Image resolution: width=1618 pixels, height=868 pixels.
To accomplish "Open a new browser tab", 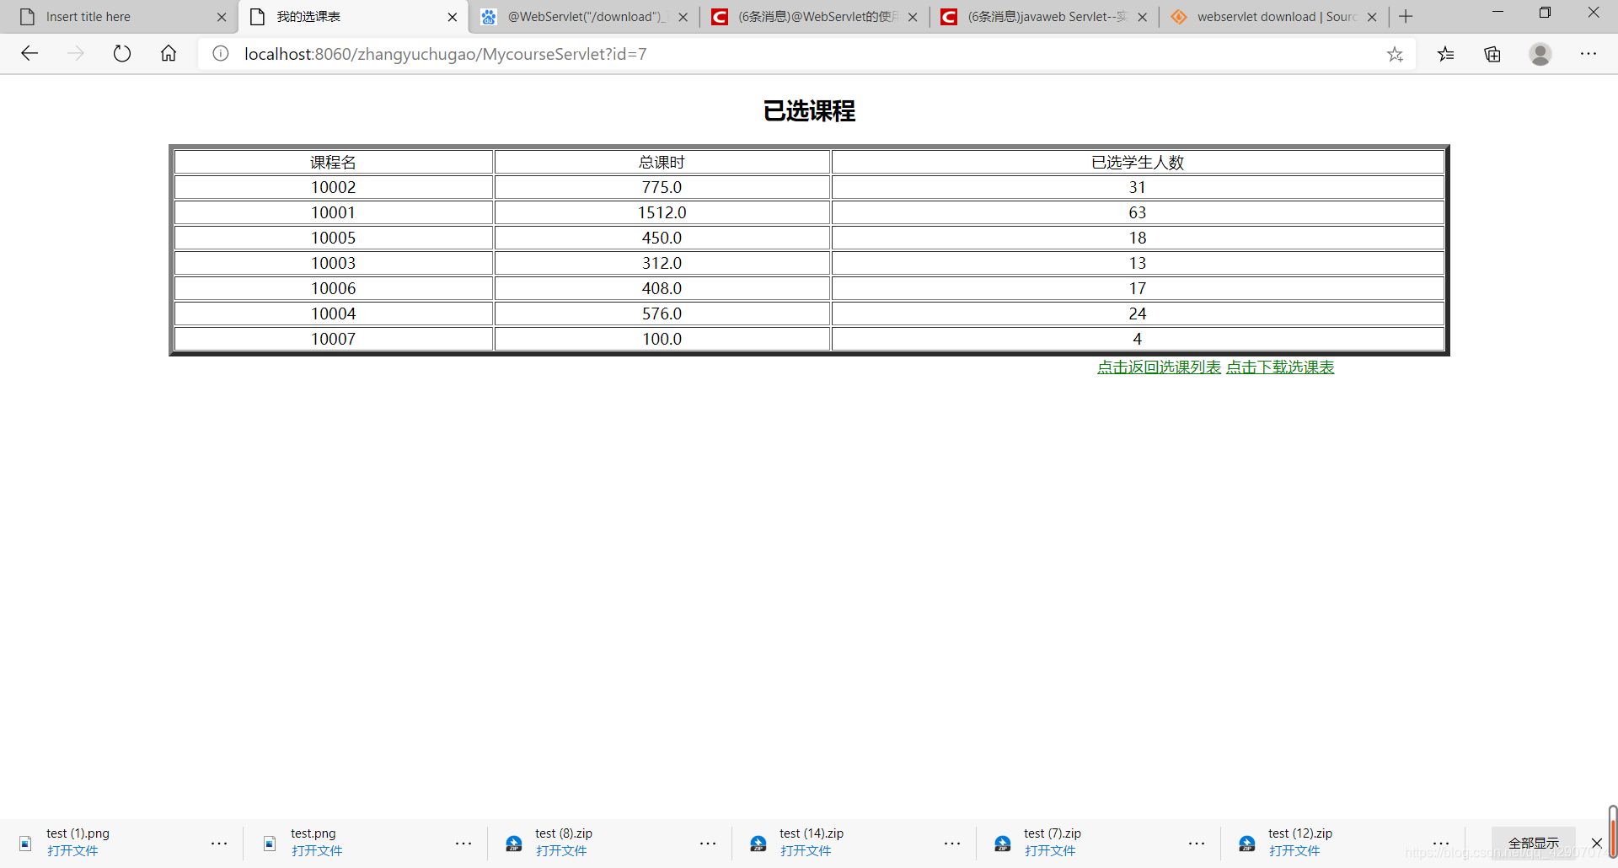I will 1406,17.
